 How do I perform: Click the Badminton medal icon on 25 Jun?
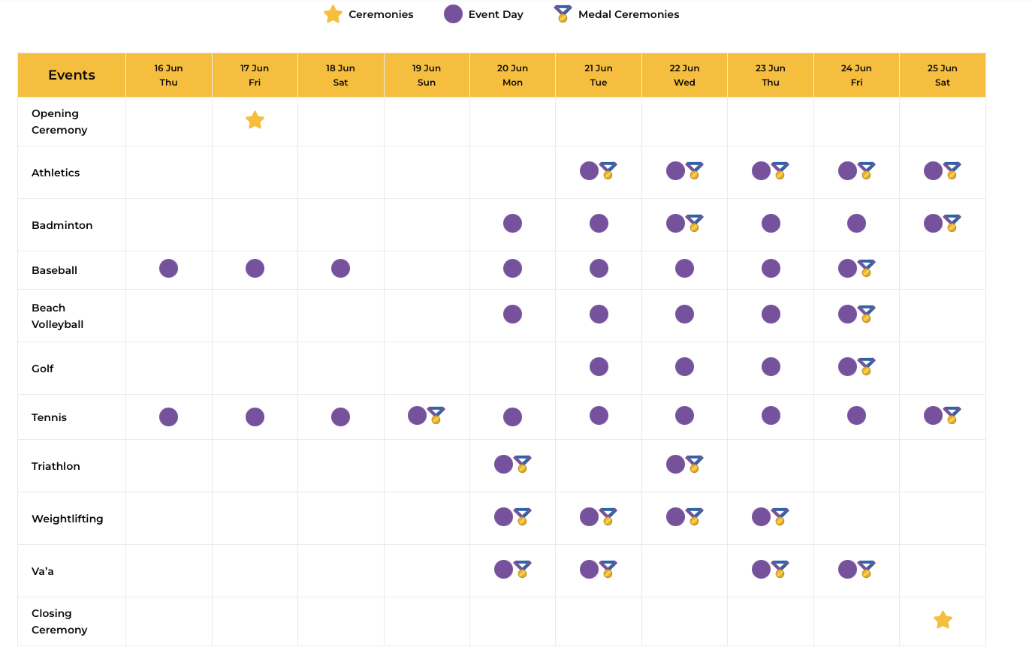tap(952, 223)
